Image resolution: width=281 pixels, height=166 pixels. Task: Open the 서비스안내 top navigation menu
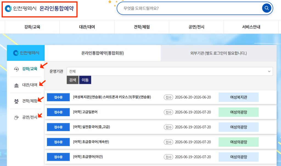251,27
